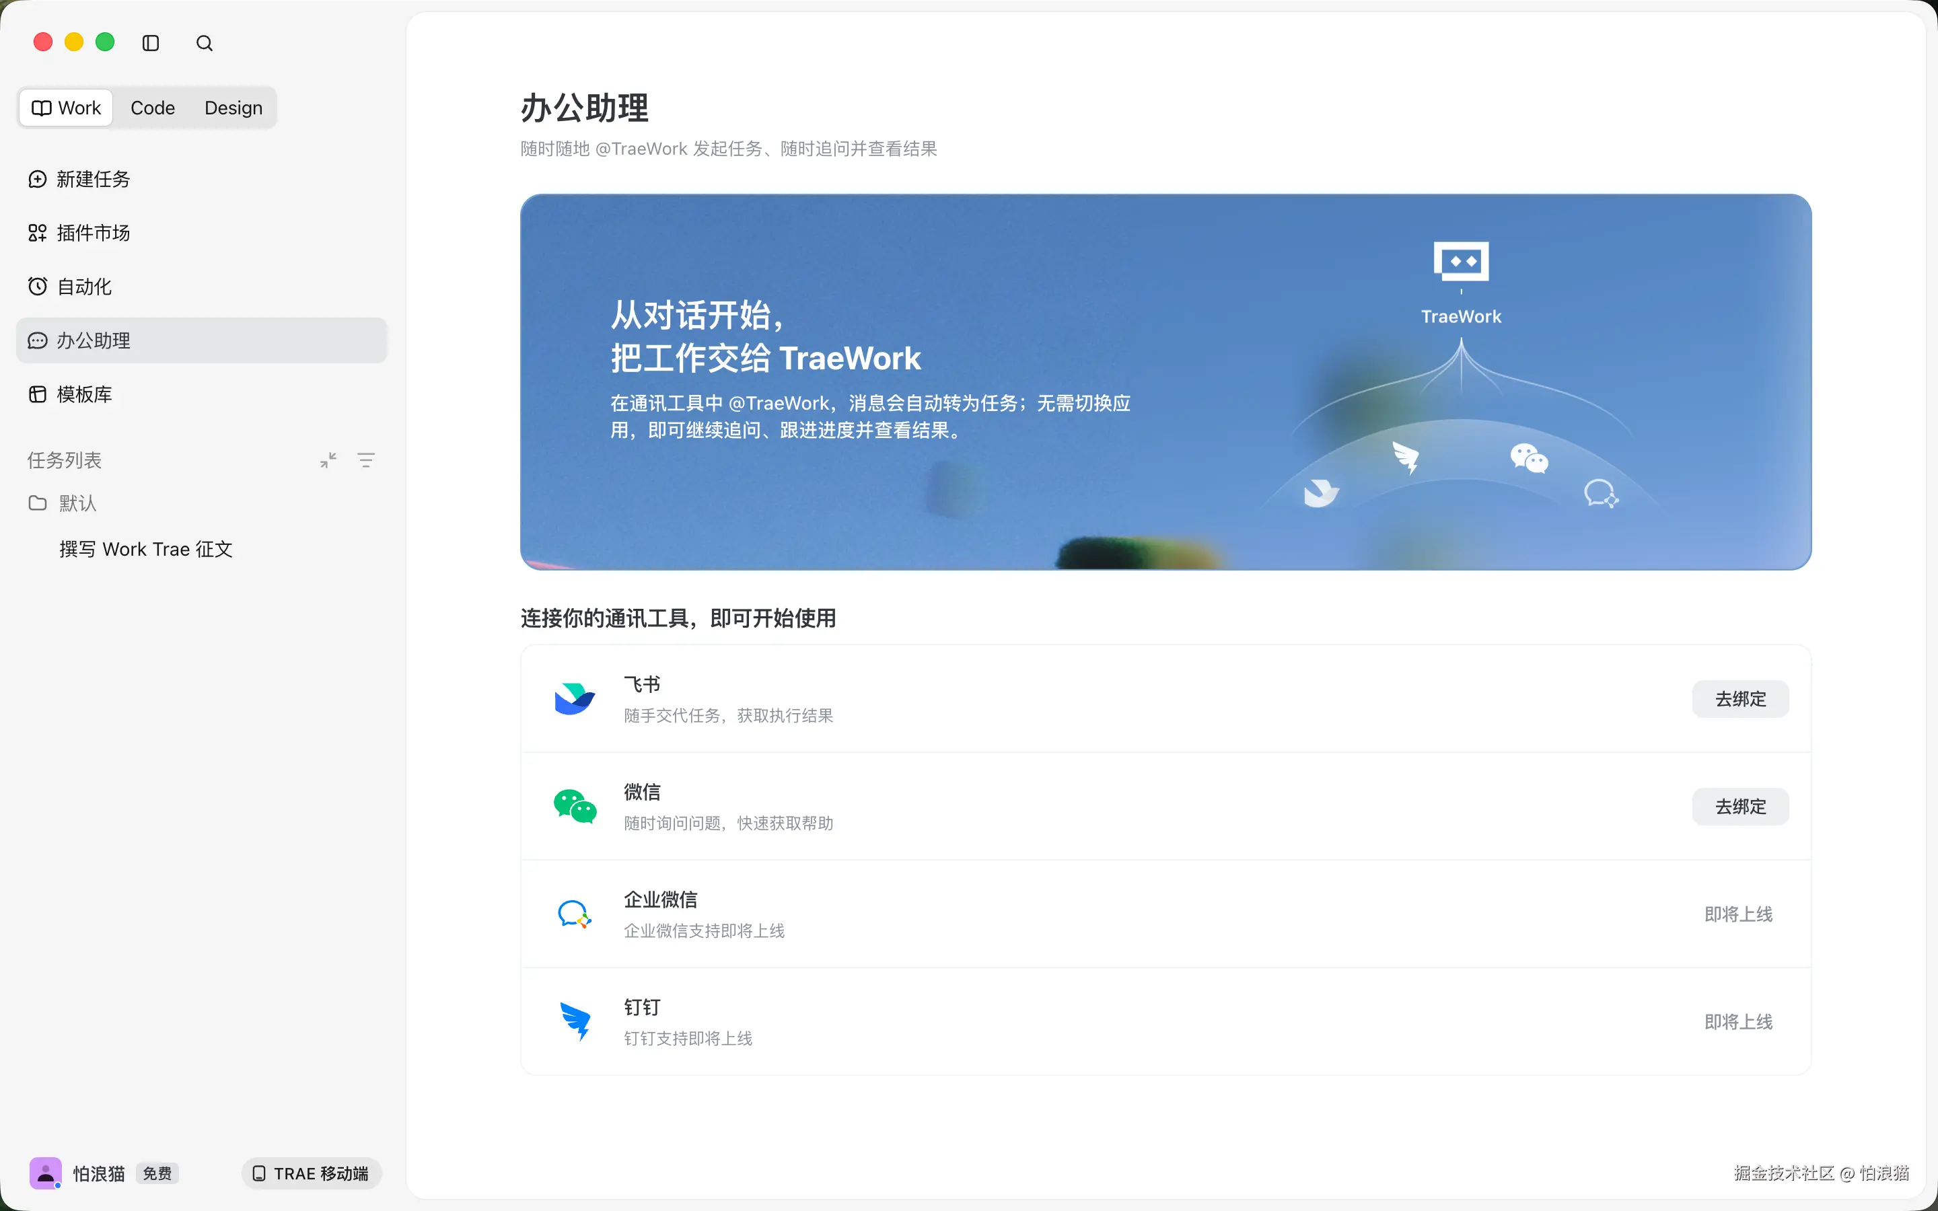
Task: Click the 默认 folder icon
Action: 38,503
